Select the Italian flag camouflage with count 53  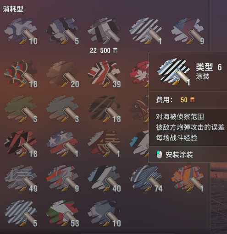pos(62,213)
